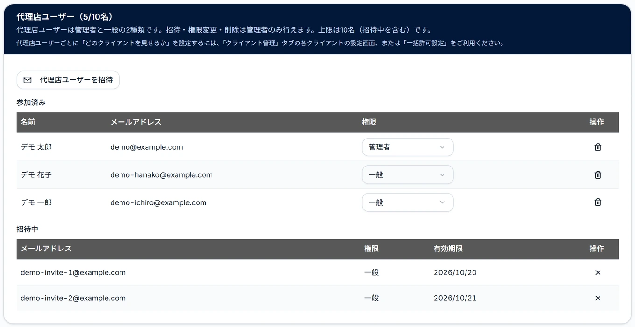Click expiry date 2026/10/21
Screen dimensions: 635x327
[x=455, y=298]
